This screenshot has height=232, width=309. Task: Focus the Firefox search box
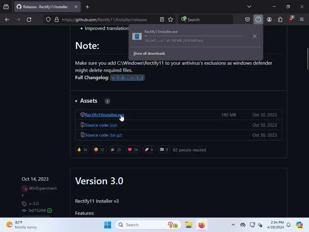coord(205,20)
